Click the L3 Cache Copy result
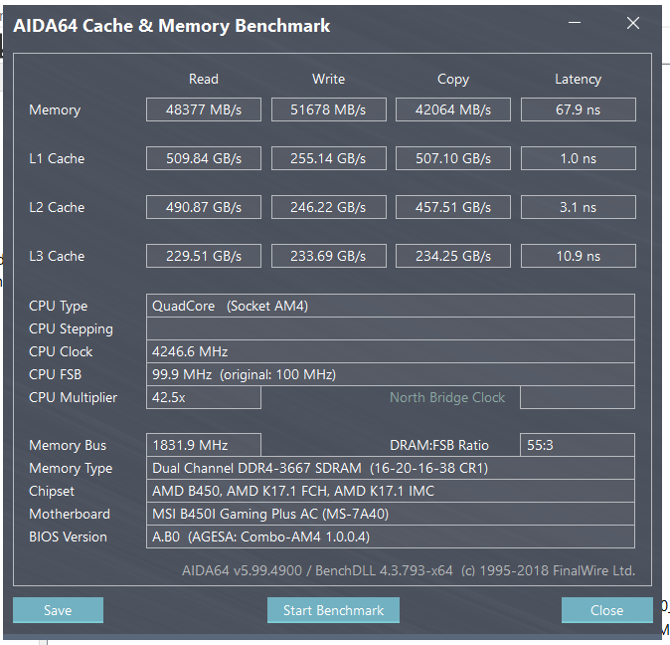 pos(453,256)
